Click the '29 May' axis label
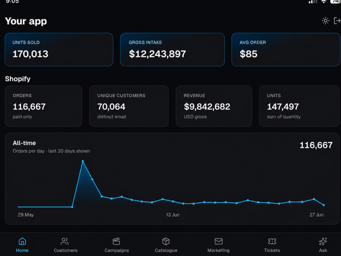 [26, 215]
